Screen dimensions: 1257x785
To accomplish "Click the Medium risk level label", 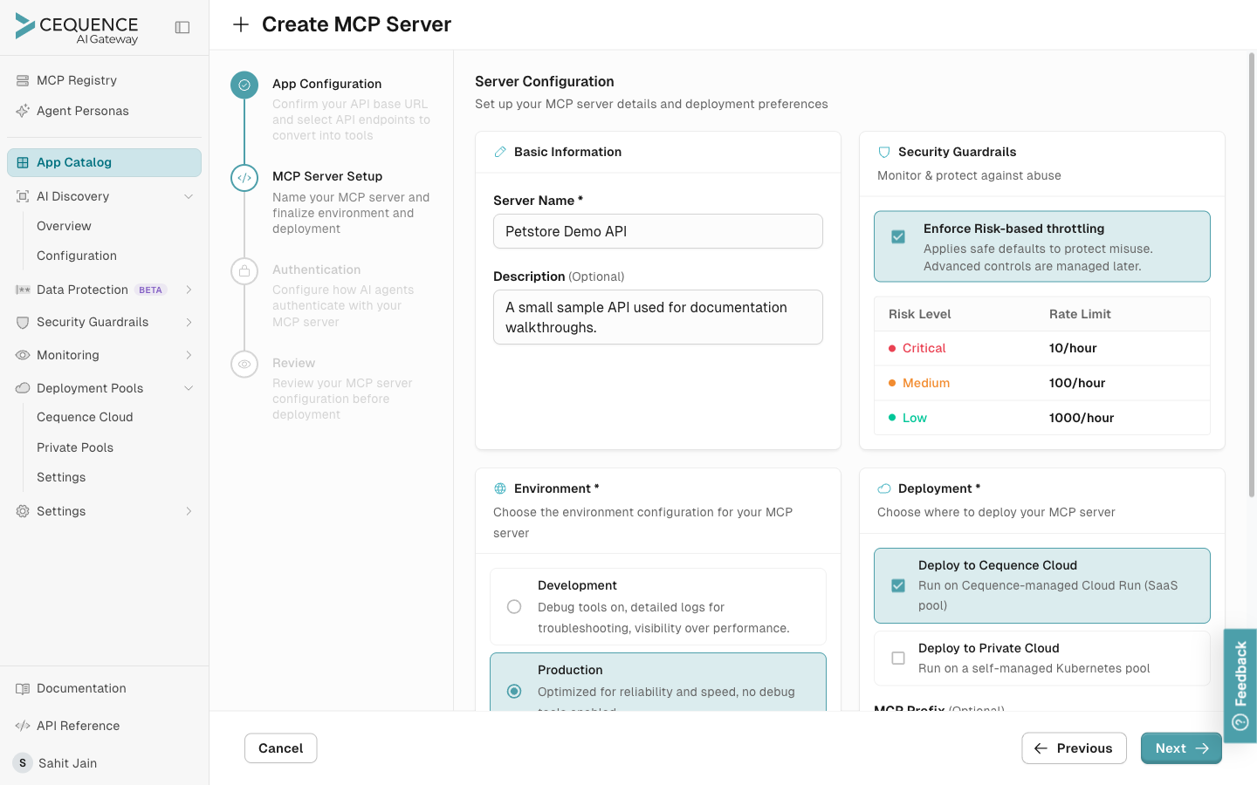I will [926, 383].
